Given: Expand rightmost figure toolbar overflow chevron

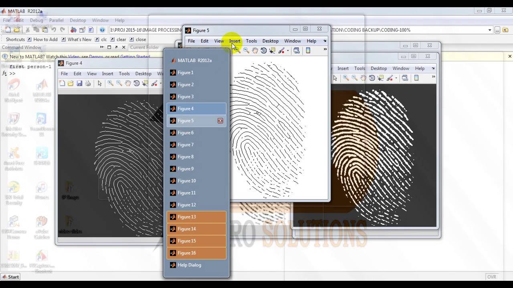Looking at the screenshot, I should pyautogui.click(x=433, y=77).
